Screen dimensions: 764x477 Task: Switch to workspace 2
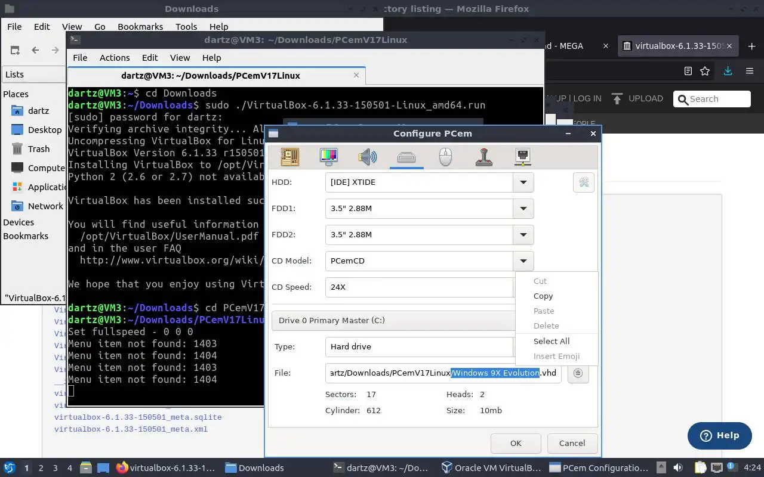[x=41, y=468]
